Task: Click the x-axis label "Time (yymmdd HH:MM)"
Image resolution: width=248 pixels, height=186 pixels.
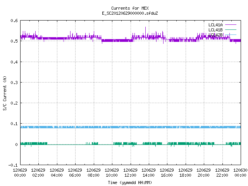Action: pyautogui.click(x=130, y=183)
